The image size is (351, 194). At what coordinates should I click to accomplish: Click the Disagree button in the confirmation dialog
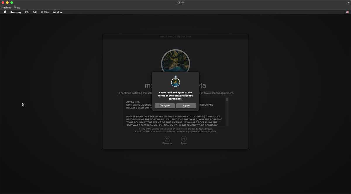pos(165,105)
